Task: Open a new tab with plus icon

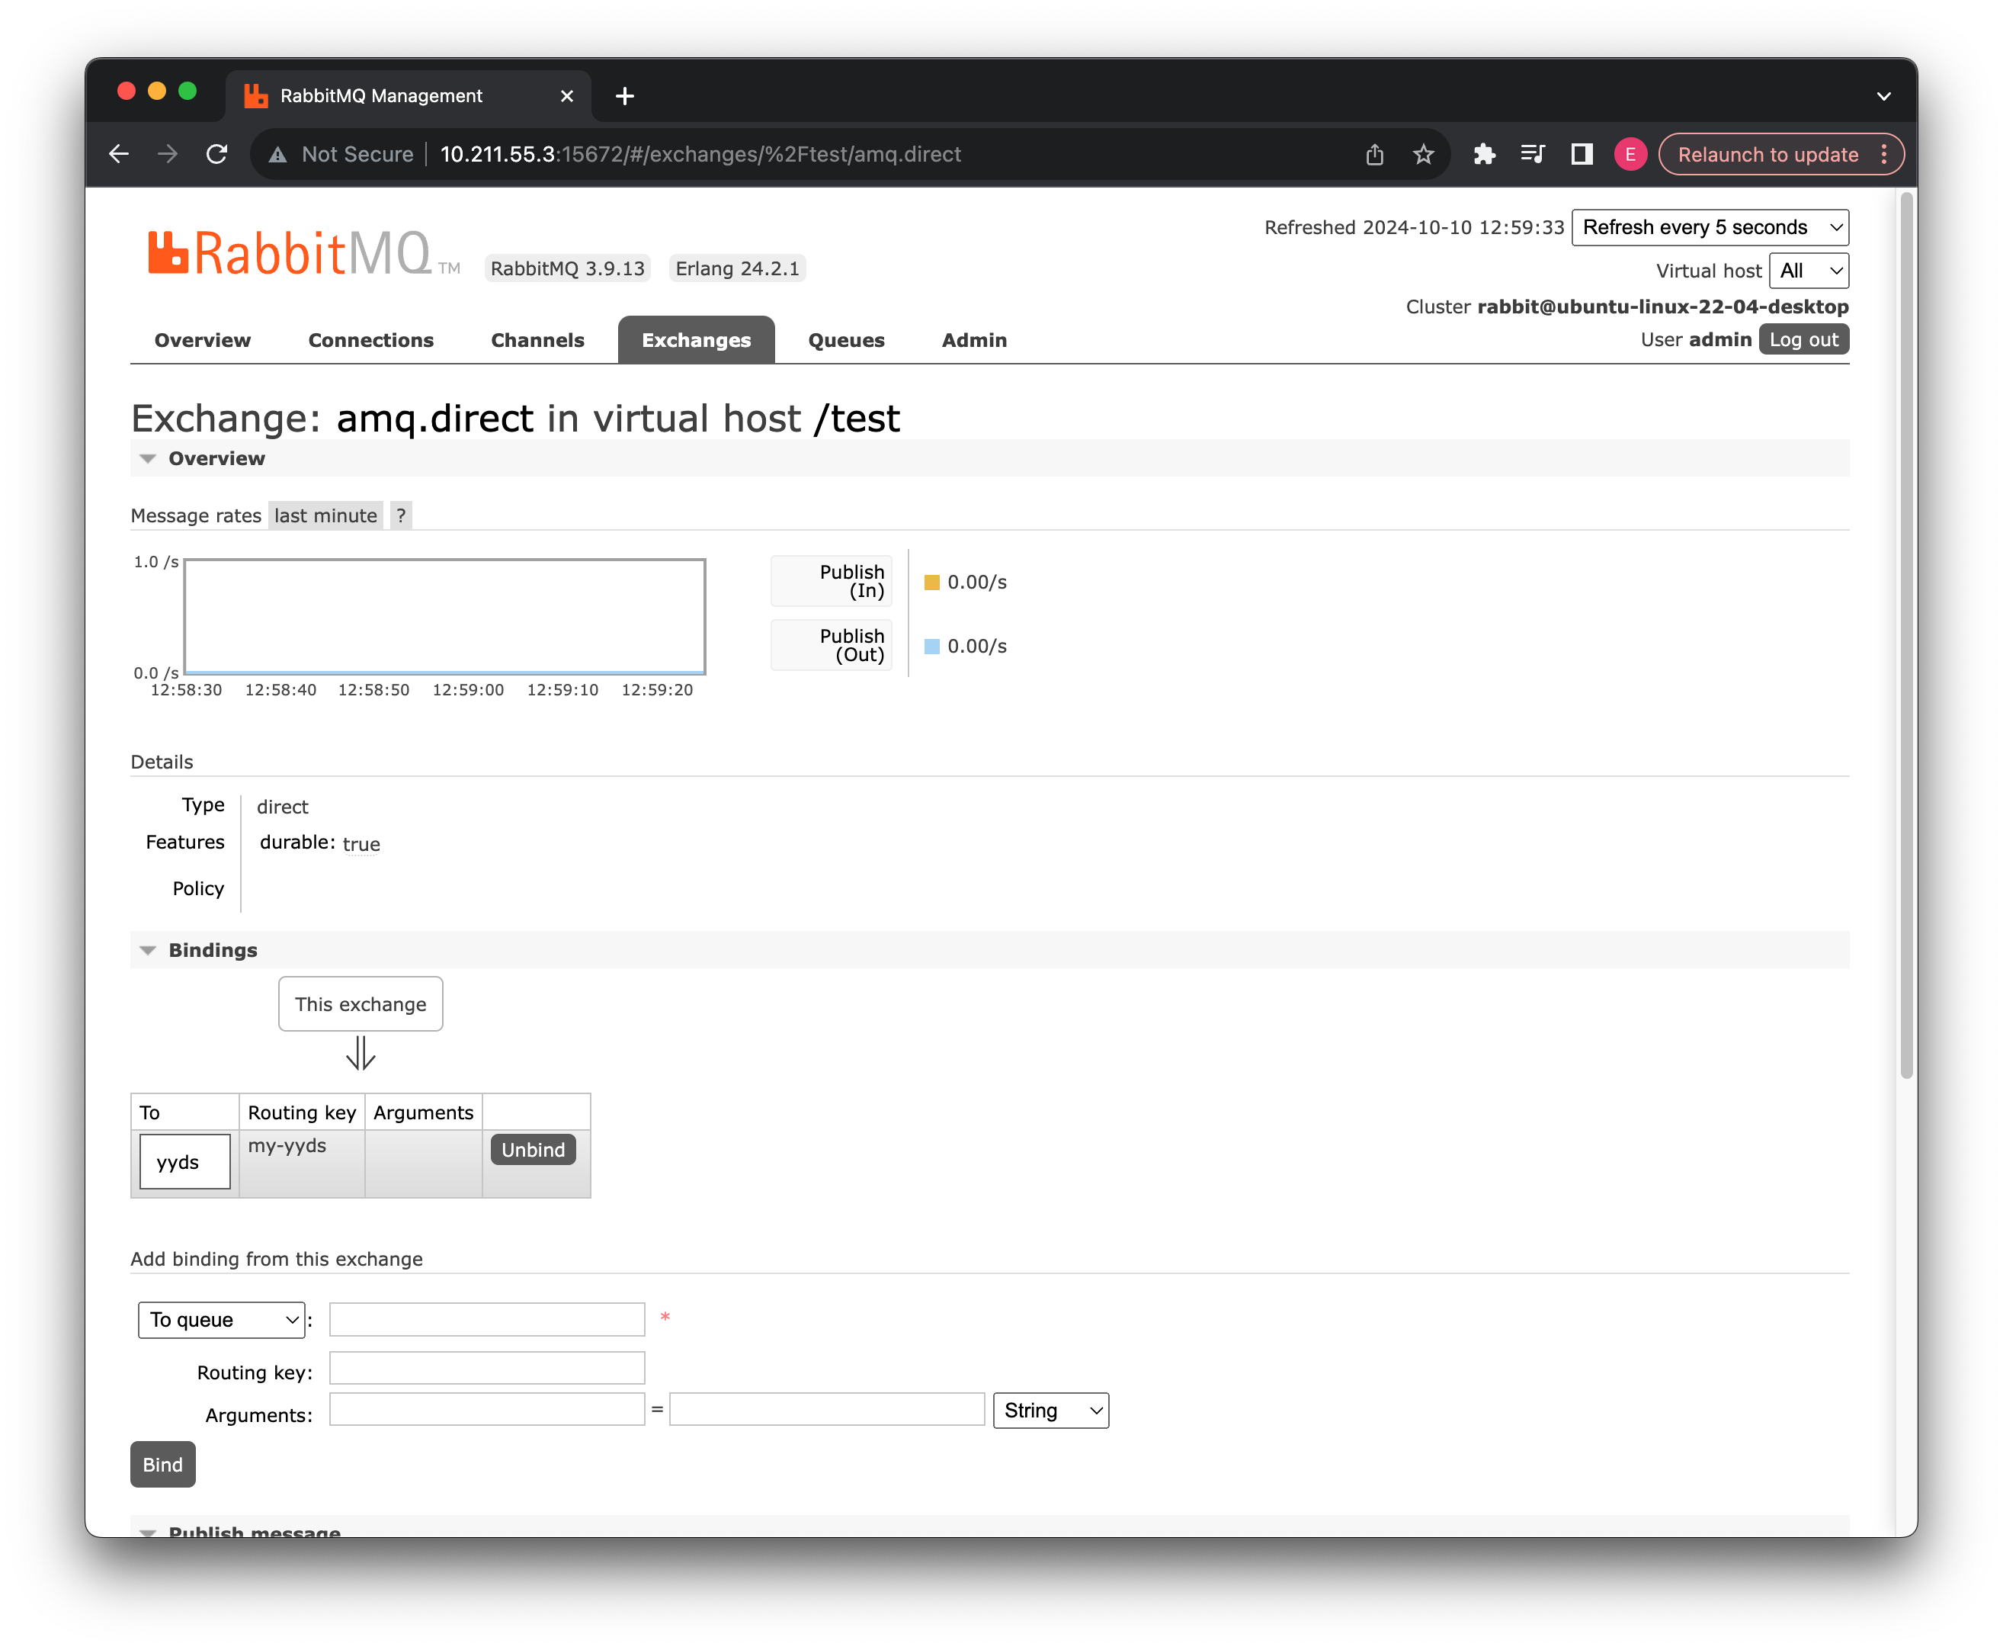Action: point(624,96)
